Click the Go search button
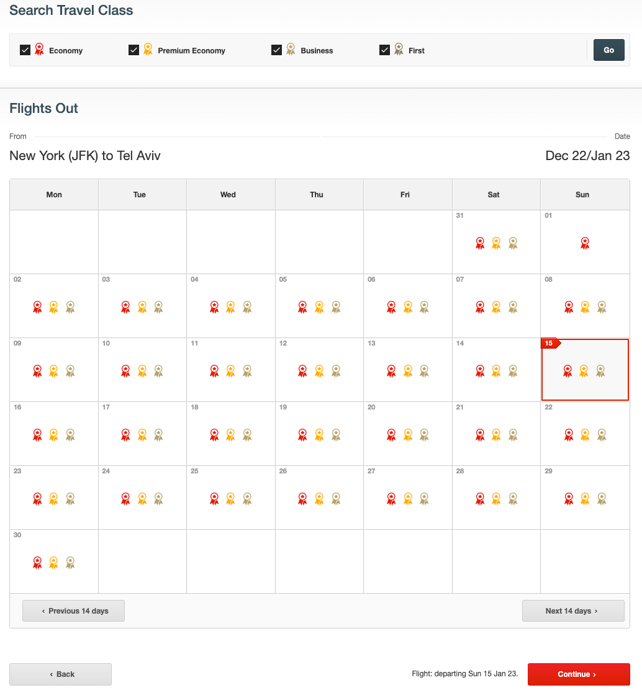642x693 pixels. pyautogui.click(x=609, y=50)
